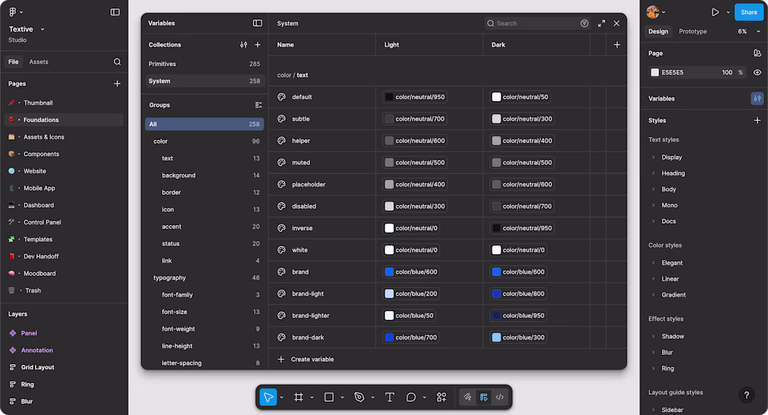
Task: Open the variables filter icon beside Search
Action: pyautogui.click(x=584, y=23)
